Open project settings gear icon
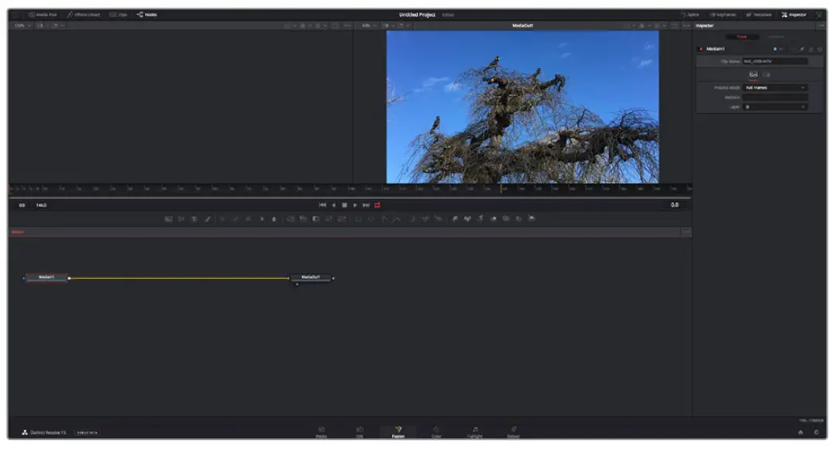830x450 pixels. coord(815,431)
